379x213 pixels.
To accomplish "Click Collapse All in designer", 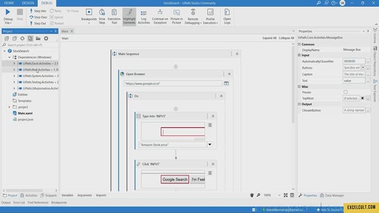I will tap(286, 38).
